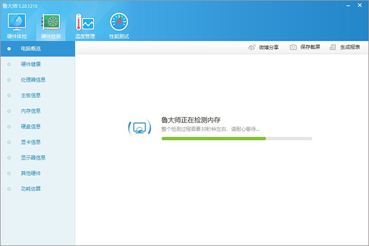Open 功耗估算 in the sidebar
369x246 pixels.
[x=38, y=189]
